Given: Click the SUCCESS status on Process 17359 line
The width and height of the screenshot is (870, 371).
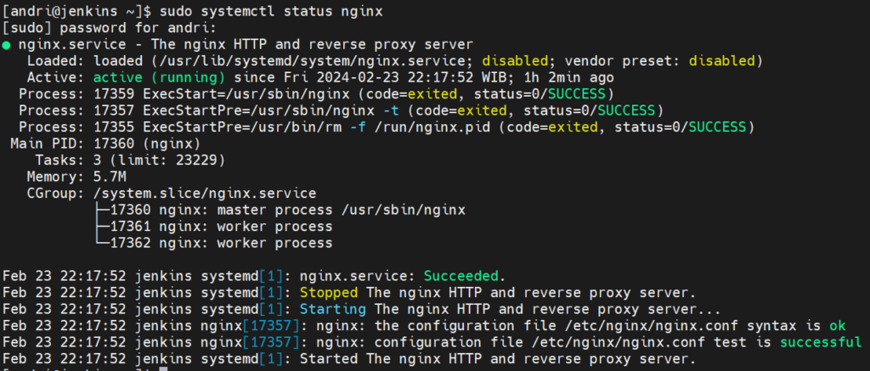Looking at the screenshot, I should [x=577, y=93].
